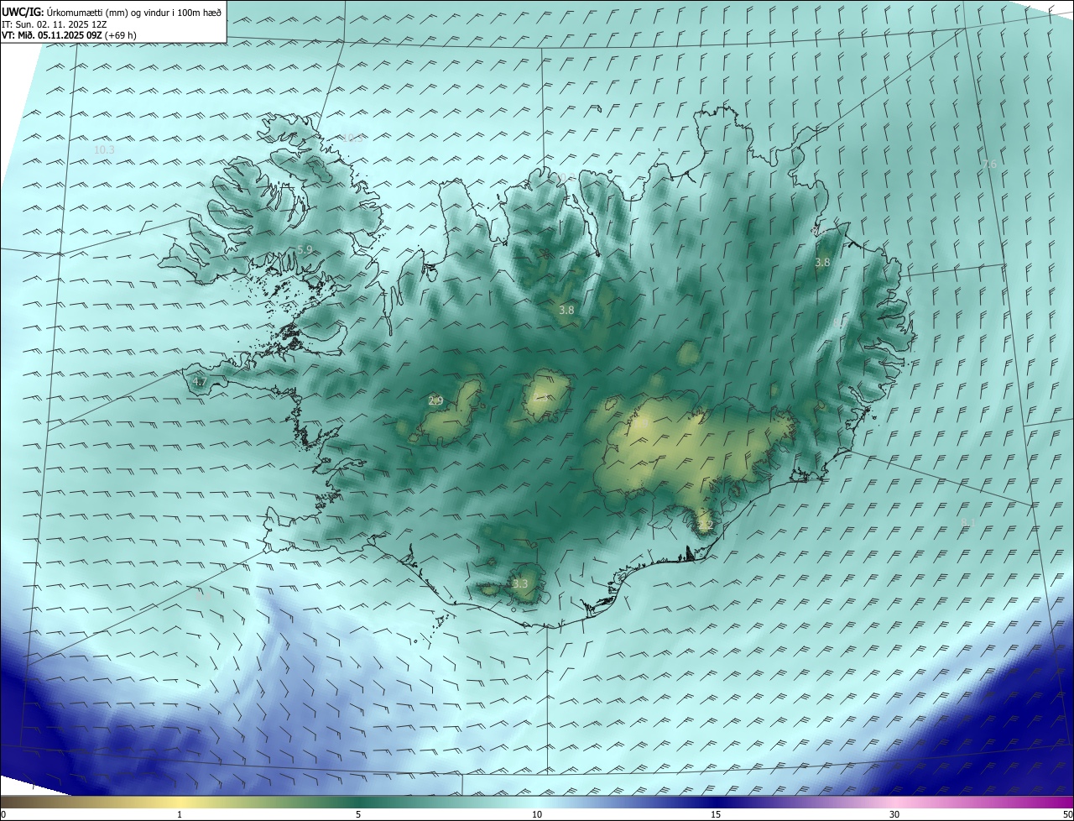The height and width of the screenshot is (821, 1074).
Task: Click the 15 tick label on the color scale
Action: pyautogui.click(x=716, y=814)
